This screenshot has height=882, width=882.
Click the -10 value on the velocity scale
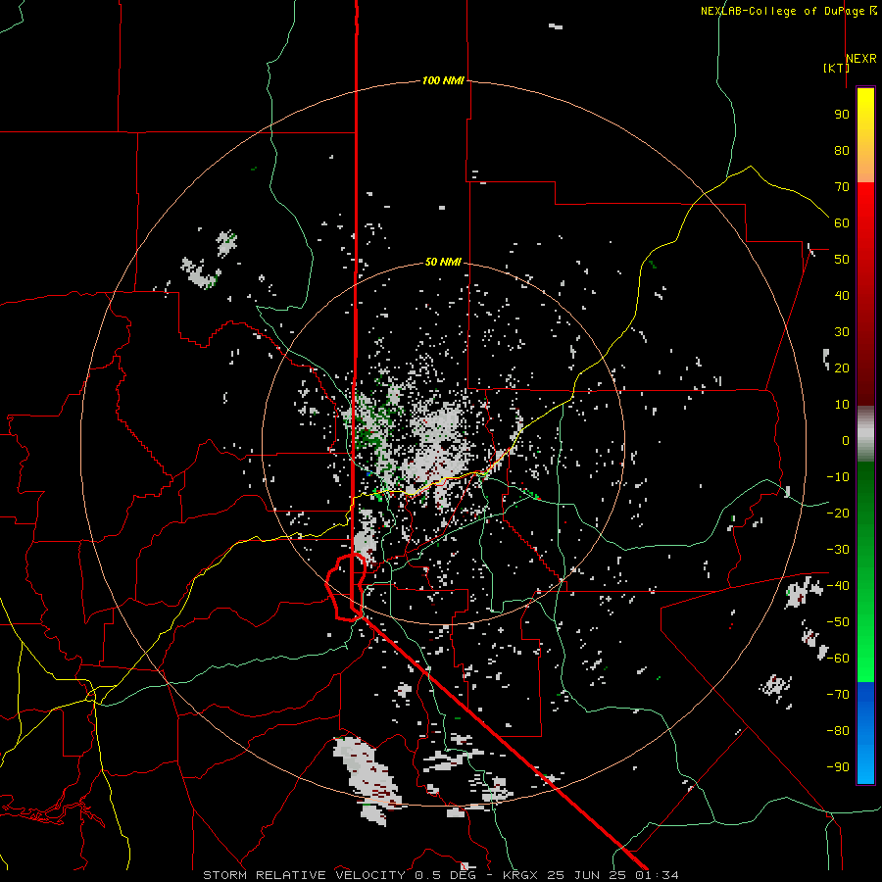[838, 477]
